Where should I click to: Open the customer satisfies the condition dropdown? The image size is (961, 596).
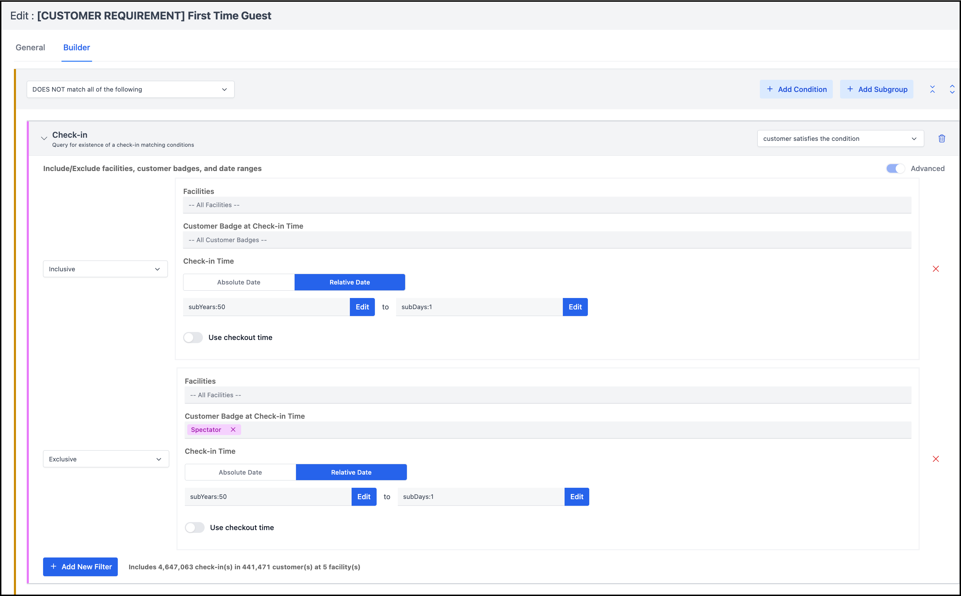coord(840,139)
